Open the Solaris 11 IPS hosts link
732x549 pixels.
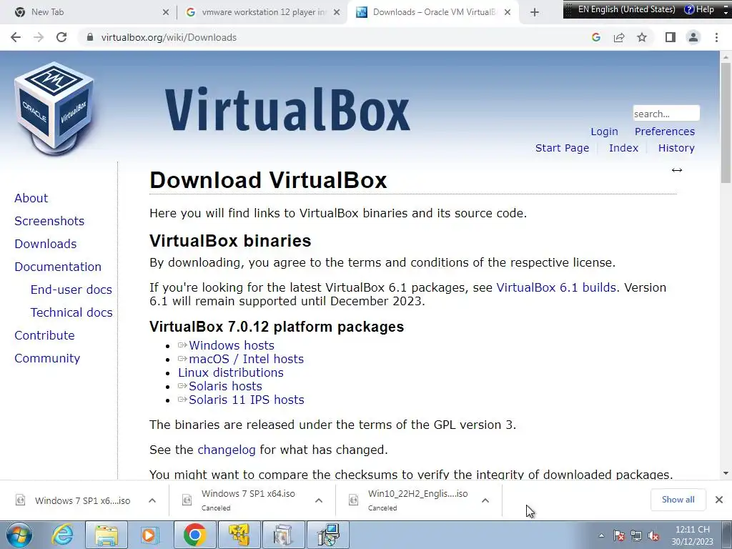pyautogui.click(x=247, y=400)
